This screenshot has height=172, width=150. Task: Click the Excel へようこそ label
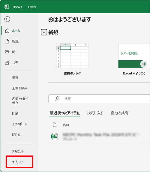click(x=134, y=73)
